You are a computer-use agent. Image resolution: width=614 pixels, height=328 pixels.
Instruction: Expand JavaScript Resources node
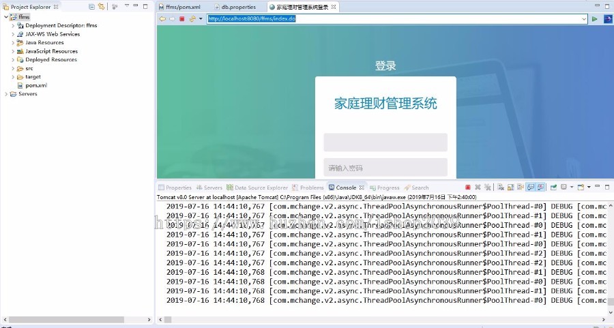pos(13,51)
